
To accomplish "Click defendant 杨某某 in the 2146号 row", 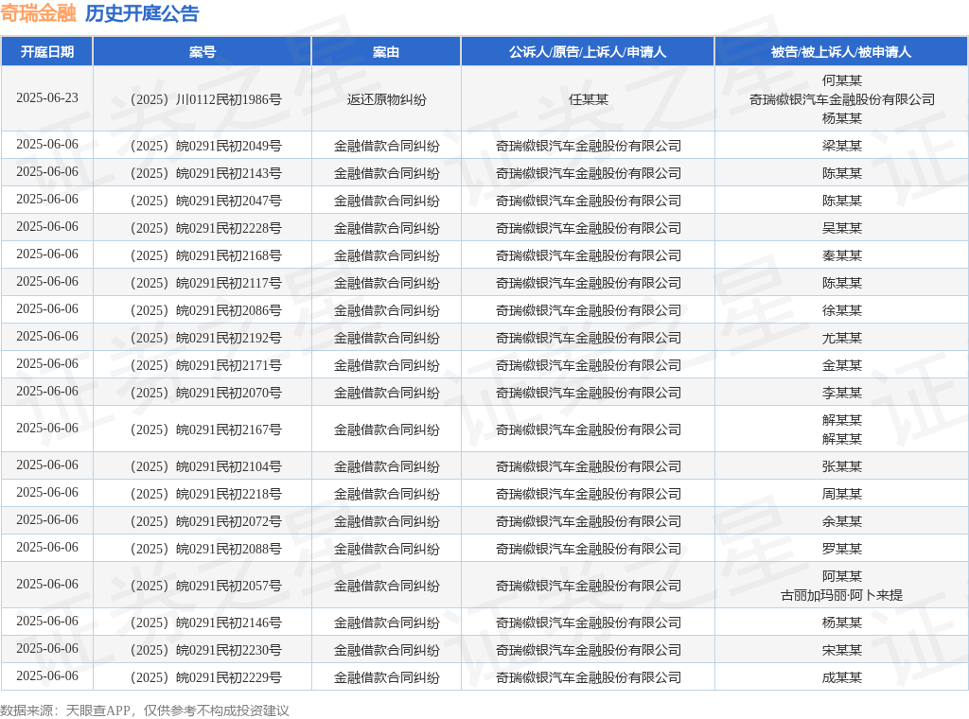I will click(841, 623).
